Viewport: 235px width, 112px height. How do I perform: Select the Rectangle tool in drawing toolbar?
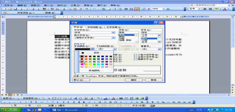point(54,98)
